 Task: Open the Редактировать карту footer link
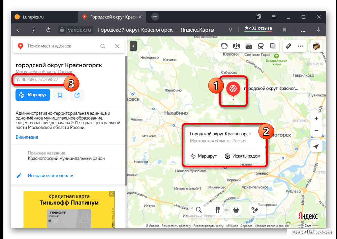(208, 226)
